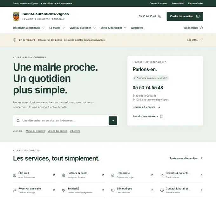Click the magnifier icon inside the hero search field
This screenshot has height=207, width=216.
click(18, 121)
